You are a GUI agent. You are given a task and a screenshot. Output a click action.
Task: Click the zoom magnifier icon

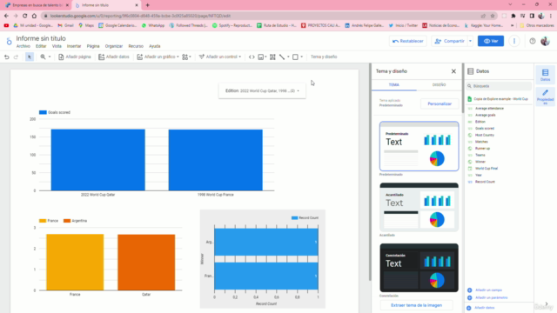(x=43, y=57)
